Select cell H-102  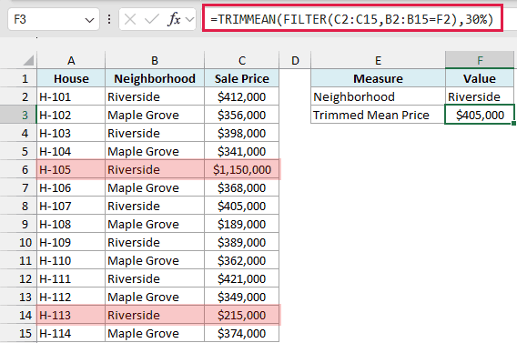[x=71, y=115]
